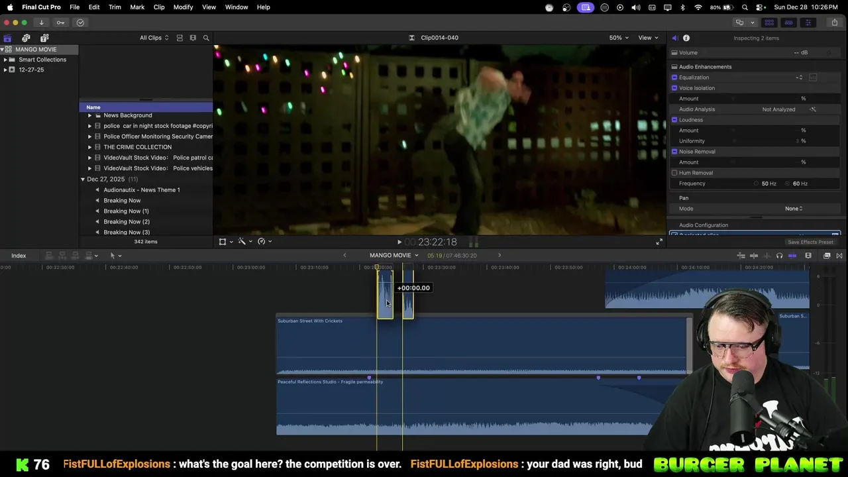Show the Libraries sidebar clapper icon
This screenshot has width=848, height=477.
(7, 38)
